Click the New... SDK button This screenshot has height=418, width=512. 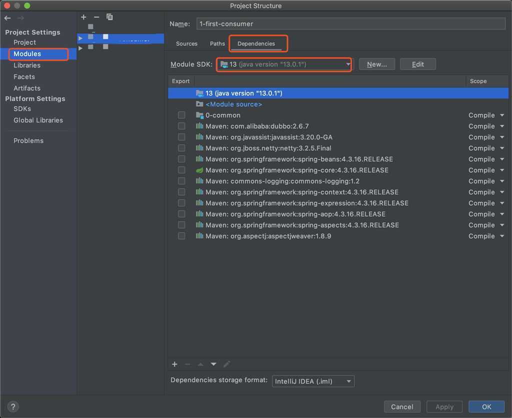click(377, 64)
